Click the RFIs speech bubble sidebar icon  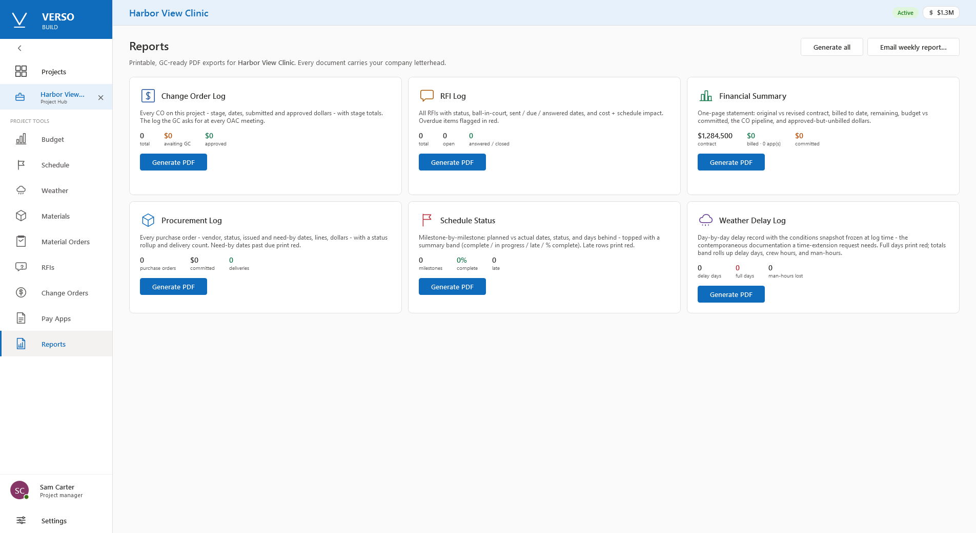pos(21,267)
